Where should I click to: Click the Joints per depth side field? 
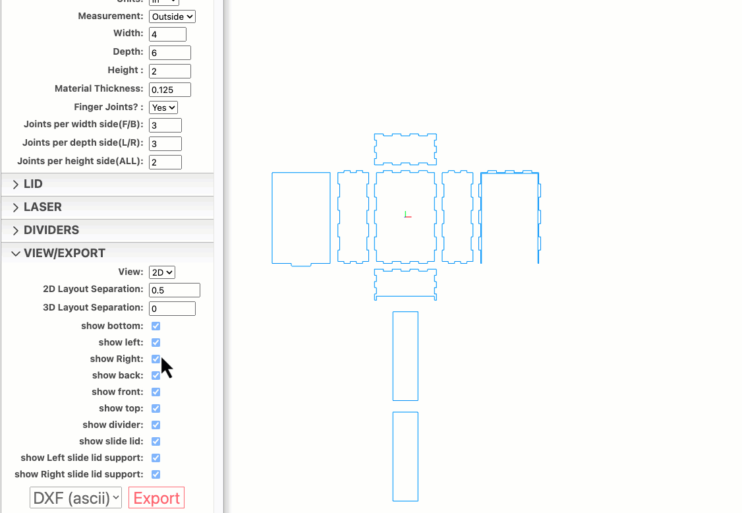[165, 144]
